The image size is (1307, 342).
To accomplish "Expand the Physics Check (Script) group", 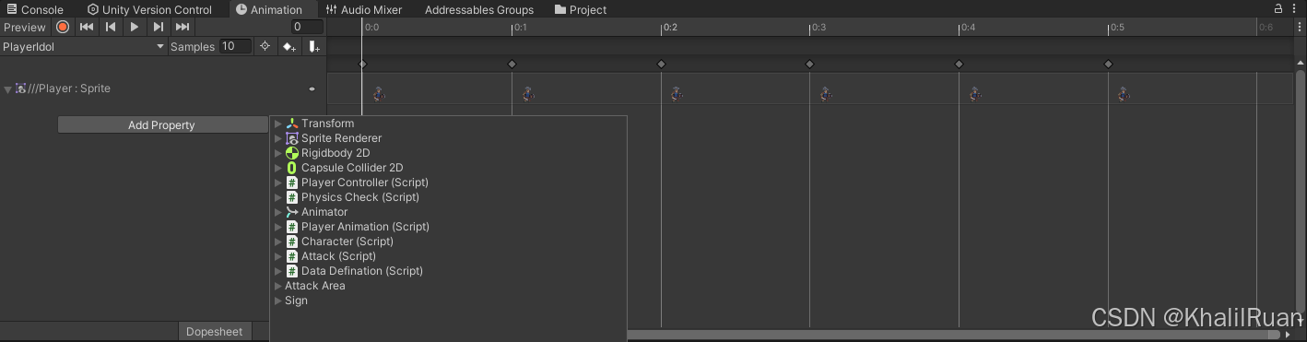I will tap(278, 197).
